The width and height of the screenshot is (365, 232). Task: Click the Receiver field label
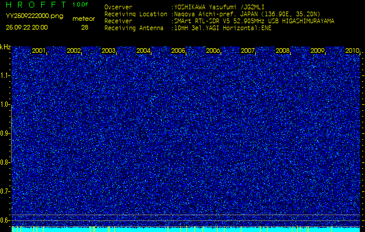tap(118, 21)
